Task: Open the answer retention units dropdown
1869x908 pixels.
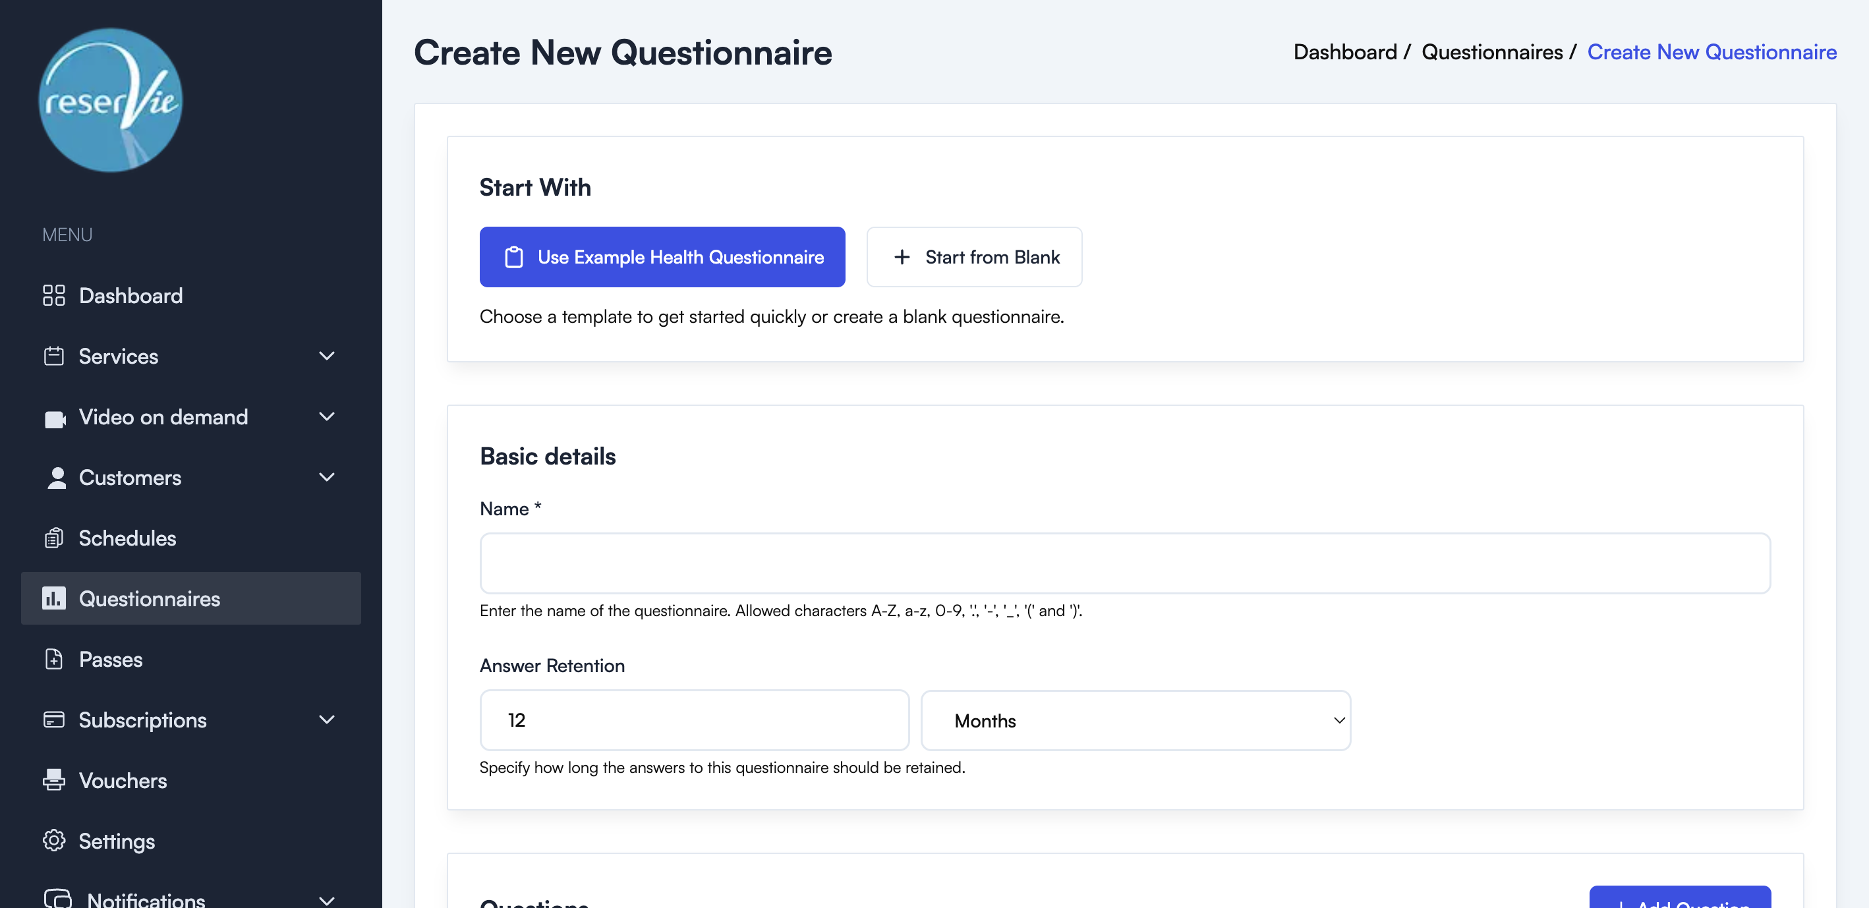Action: pos(1135,720)
